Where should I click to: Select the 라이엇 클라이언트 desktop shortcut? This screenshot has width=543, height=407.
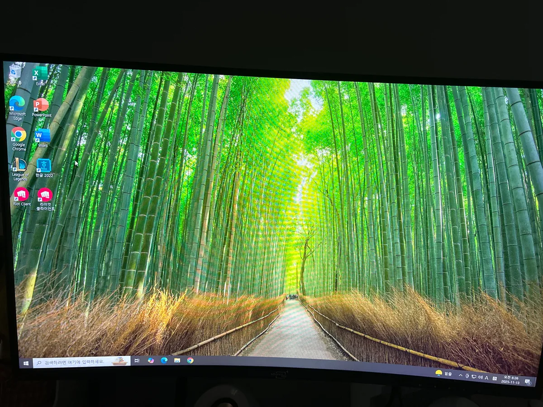click(x=45, y=199)
